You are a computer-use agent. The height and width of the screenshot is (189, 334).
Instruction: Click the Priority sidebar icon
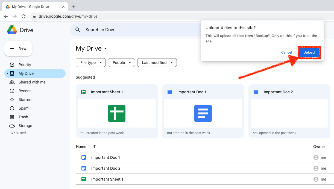coord(12,65)
